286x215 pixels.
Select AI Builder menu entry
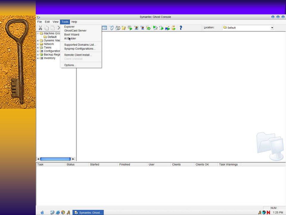pos(81,39)
